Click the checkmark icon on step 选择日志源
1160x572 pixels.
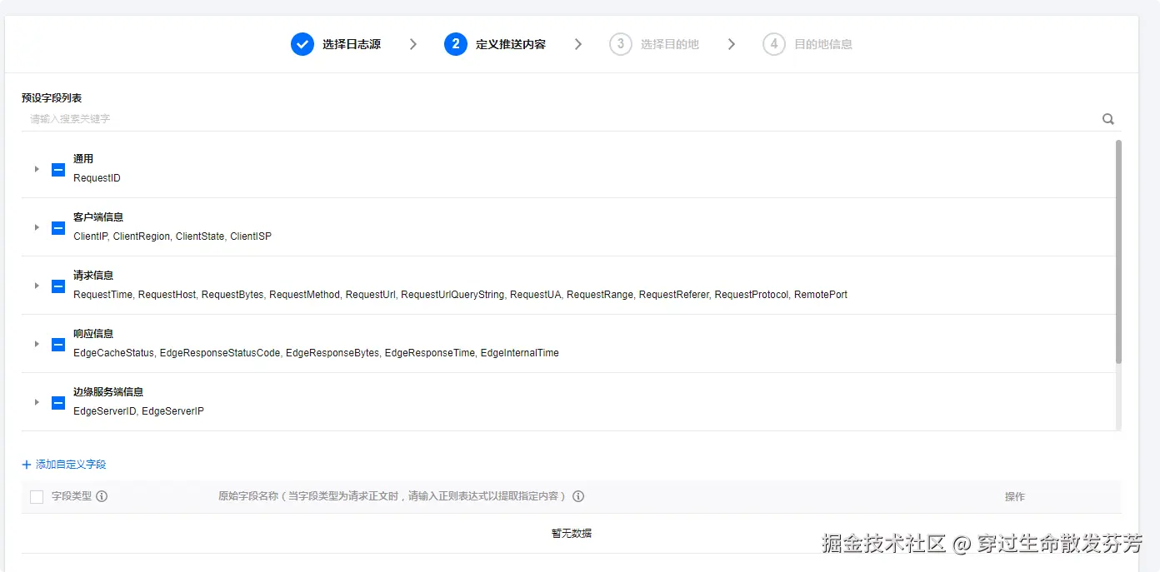[x=302, y=43]
